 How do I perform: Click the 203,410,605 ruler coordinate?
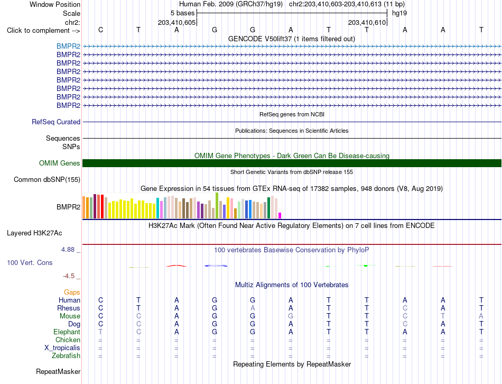coord(176,22)
